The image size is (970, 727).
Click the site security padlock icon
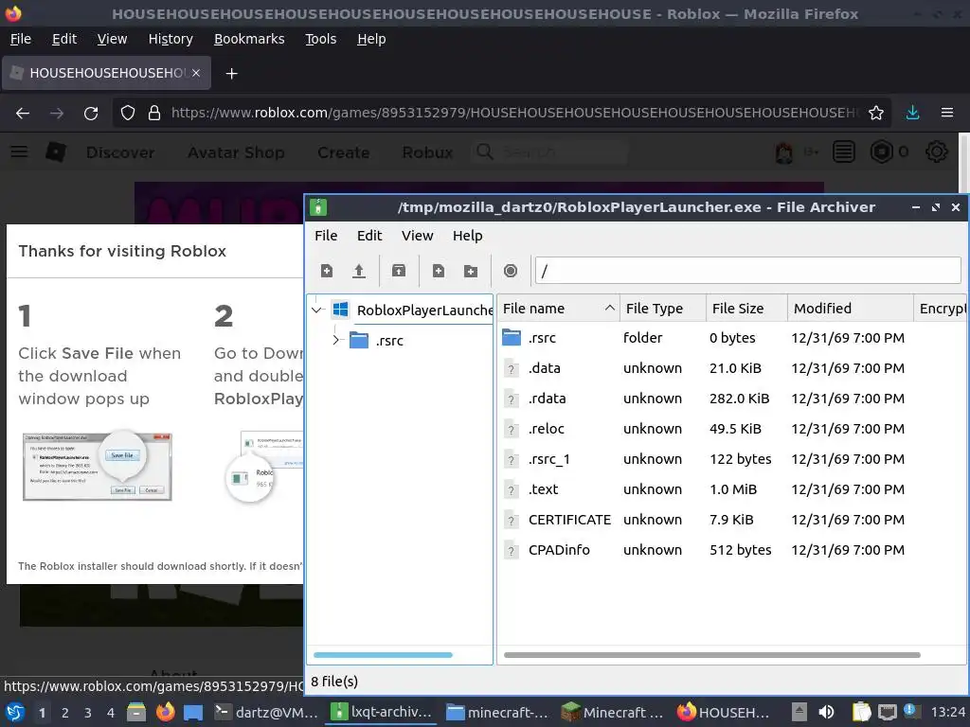pos(154,114)
